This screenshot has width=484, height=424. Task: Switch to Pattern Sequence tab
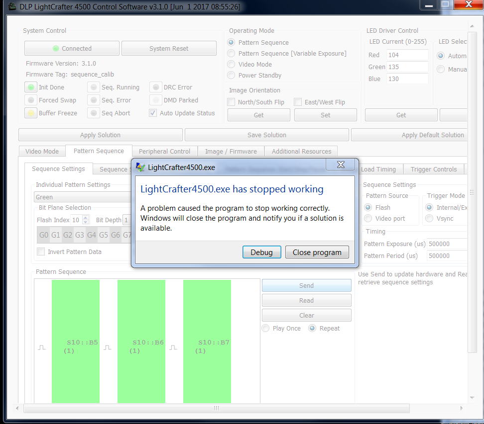99,151
